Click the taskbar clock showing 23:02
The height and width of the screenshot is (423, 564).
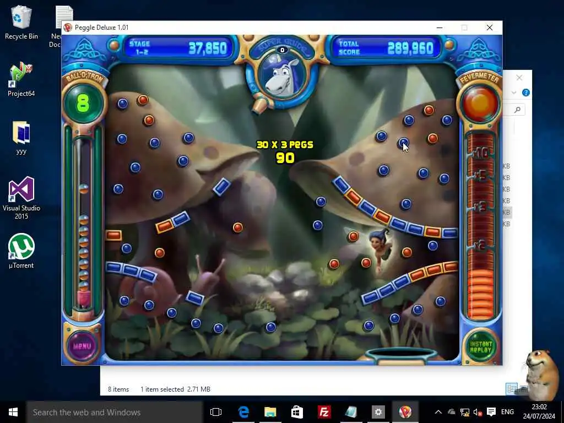pyautogui.click(x=539, y=412)
